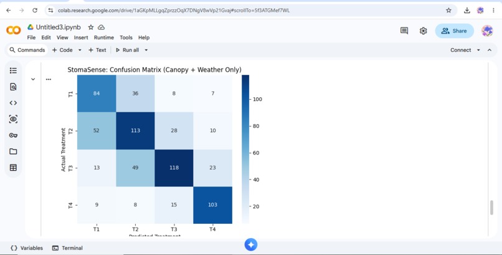The image size is (502, 255).
Task: Bookmark this page with the star icon
Action: tap(448, 10)
